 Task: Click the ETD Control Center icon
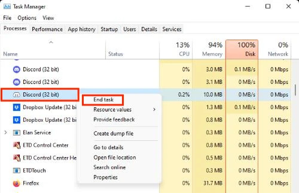pyautogui.click(x=17, y=145)
